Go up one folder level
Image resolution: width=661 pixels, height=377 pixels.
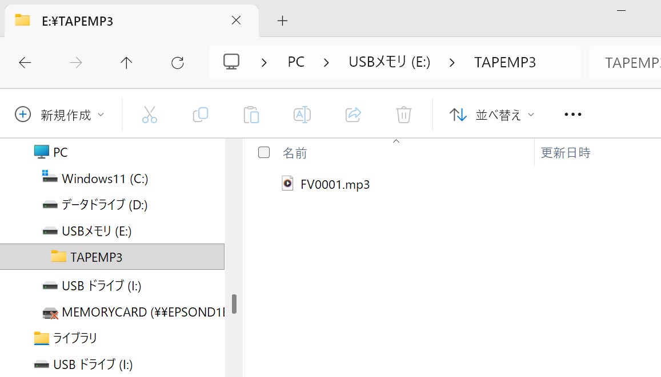tap(126, 63)
